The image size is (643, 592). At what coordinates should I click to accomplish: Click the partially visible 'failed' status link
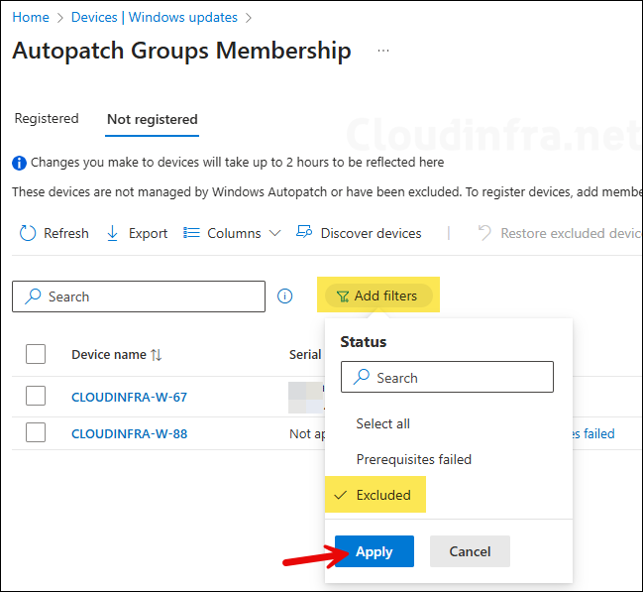point(594,433)
